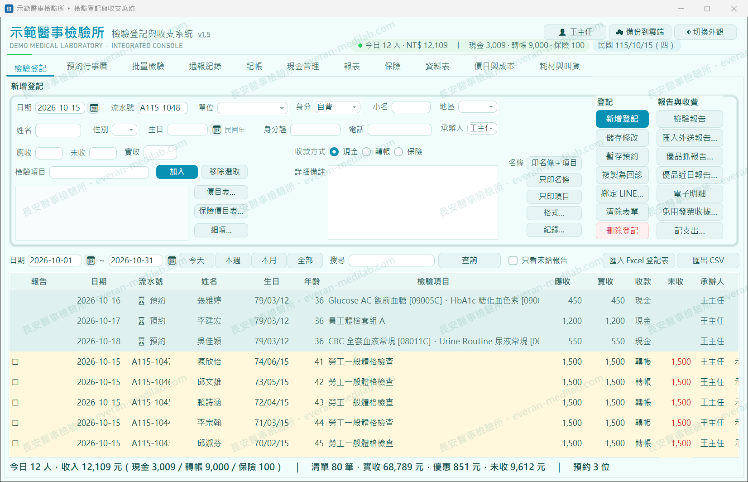Open birthday calendar picker icon
This screenshot has width=748, height=482.
tap(216, 130)
